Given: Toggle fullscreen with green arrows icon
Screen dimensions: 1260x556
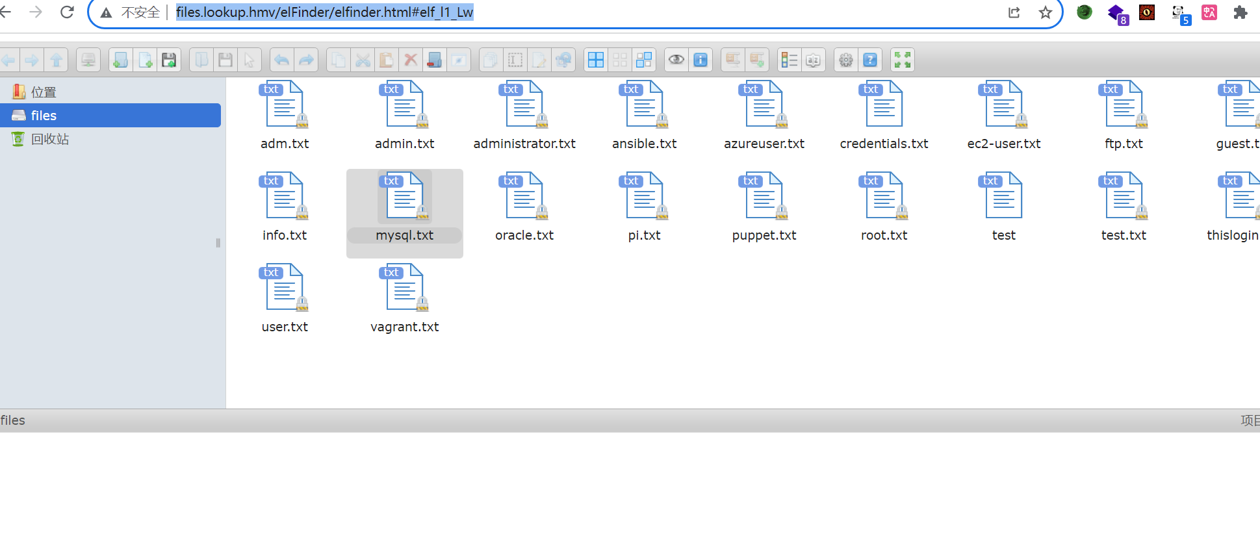Looking at the screenshot, I should 903,60.
